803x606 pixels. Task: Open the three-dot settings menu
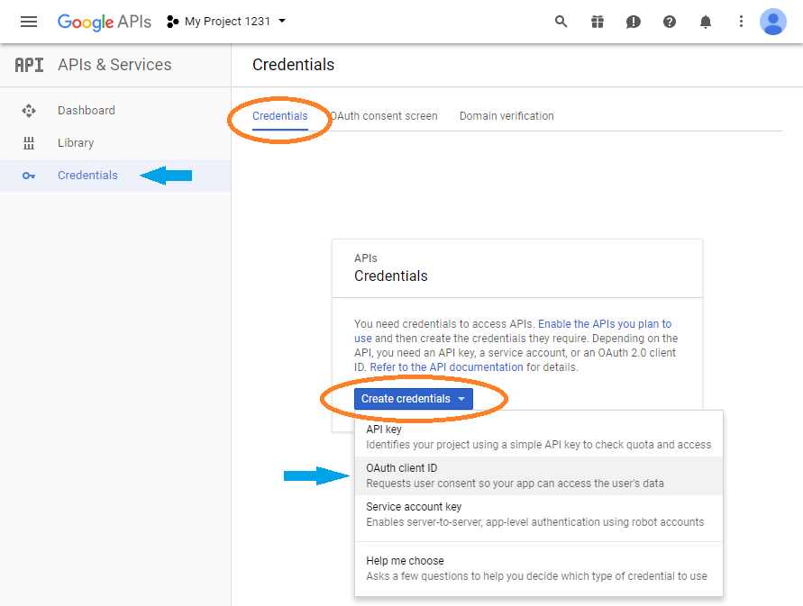[741, 22]
